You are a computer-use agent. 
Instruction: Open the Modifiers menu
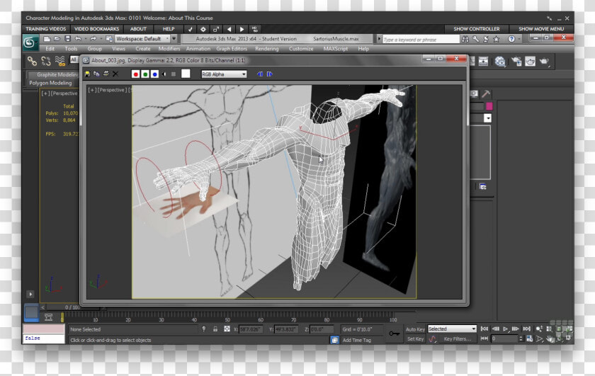tap(169, 49)
